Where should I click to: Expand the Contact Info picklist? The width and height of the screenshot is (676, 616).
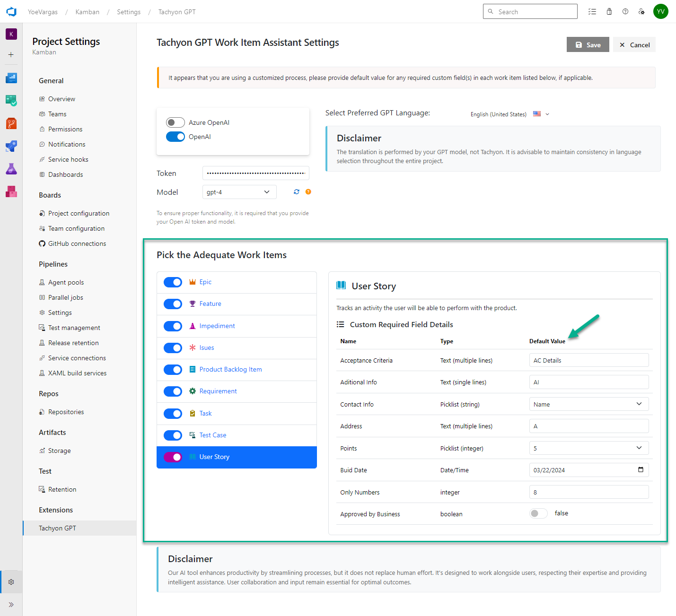[x=588, y=404]
